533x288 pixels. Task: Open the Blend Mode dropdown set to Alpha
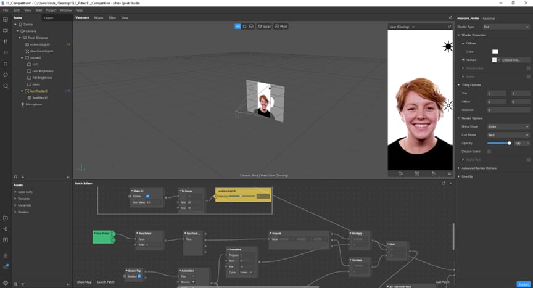coord(508,126)
